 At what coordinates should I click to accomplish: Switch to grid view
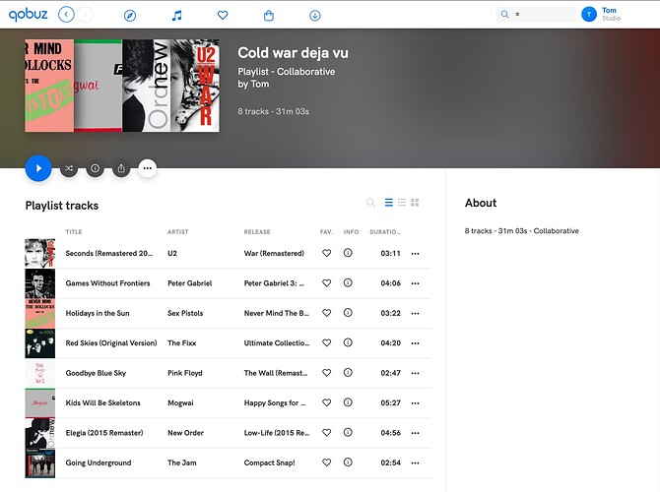415,203
